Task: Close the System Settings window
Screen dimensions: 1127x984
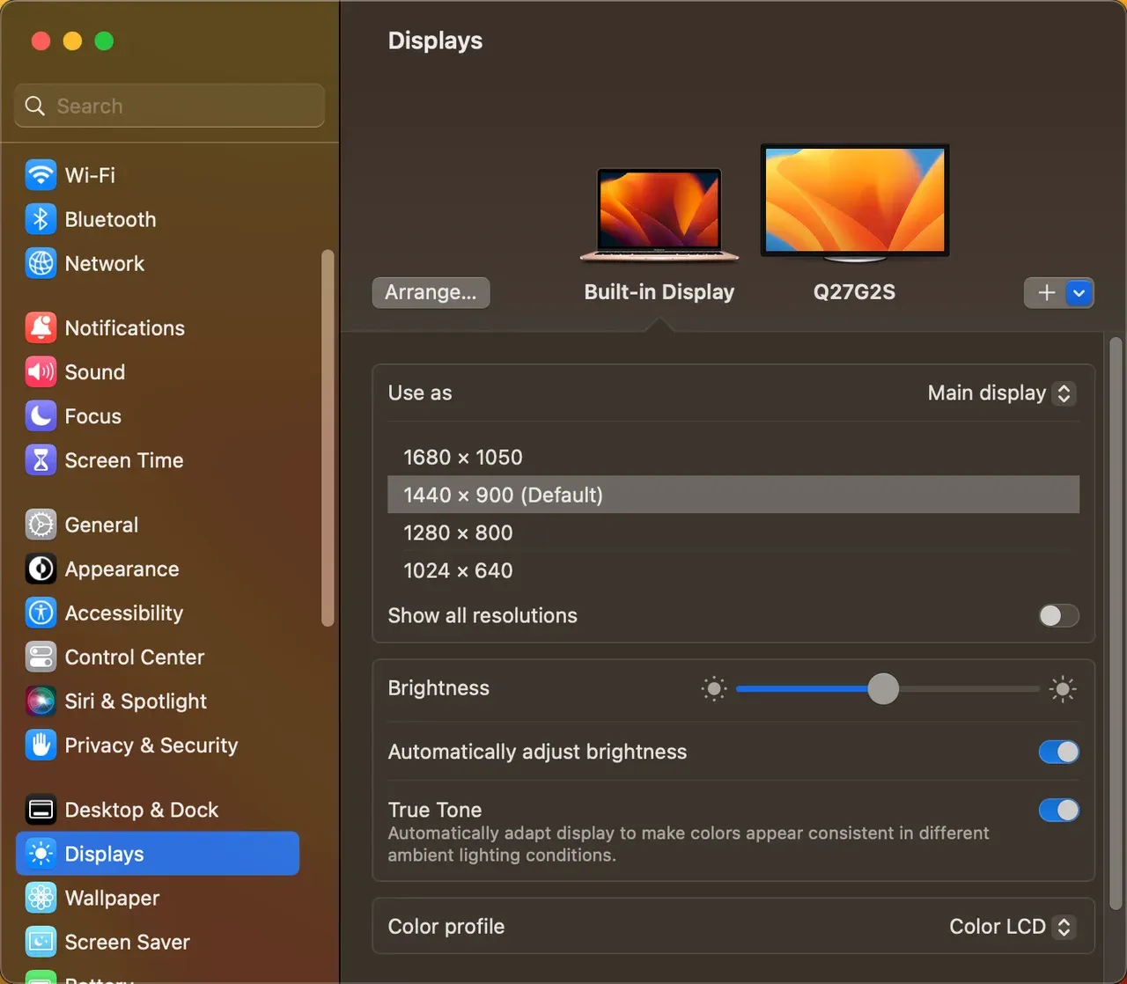Action: pos(41,41)
